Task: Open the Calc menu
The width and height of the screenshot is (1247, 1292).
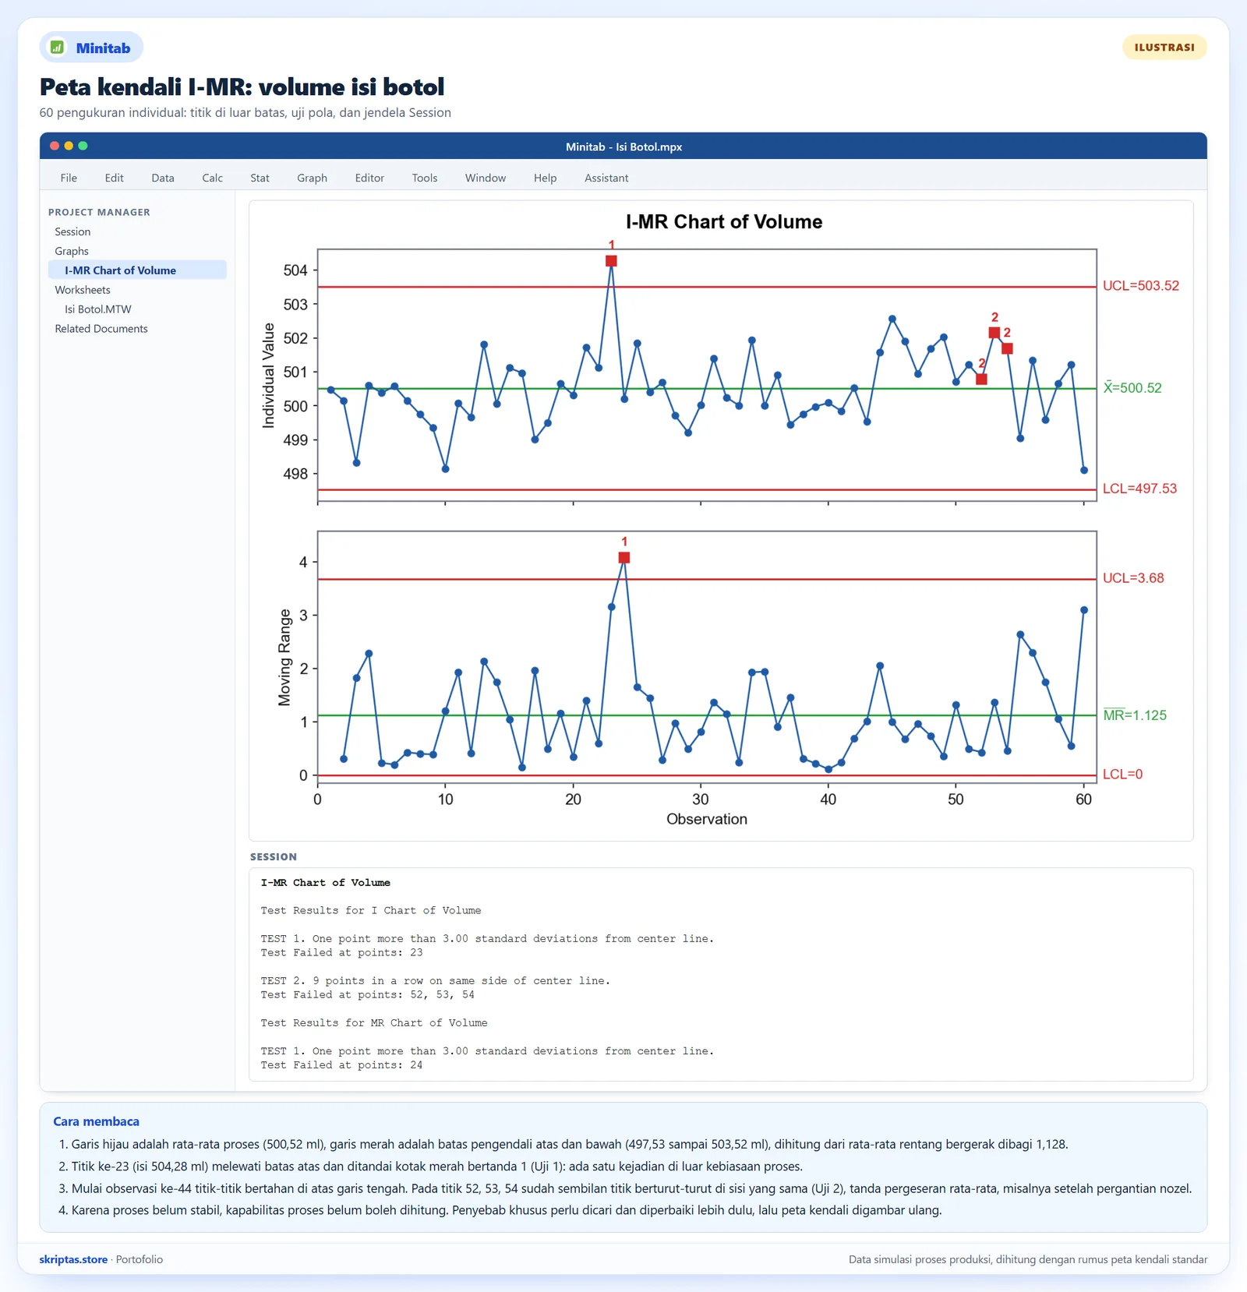Action: (212, 178)
